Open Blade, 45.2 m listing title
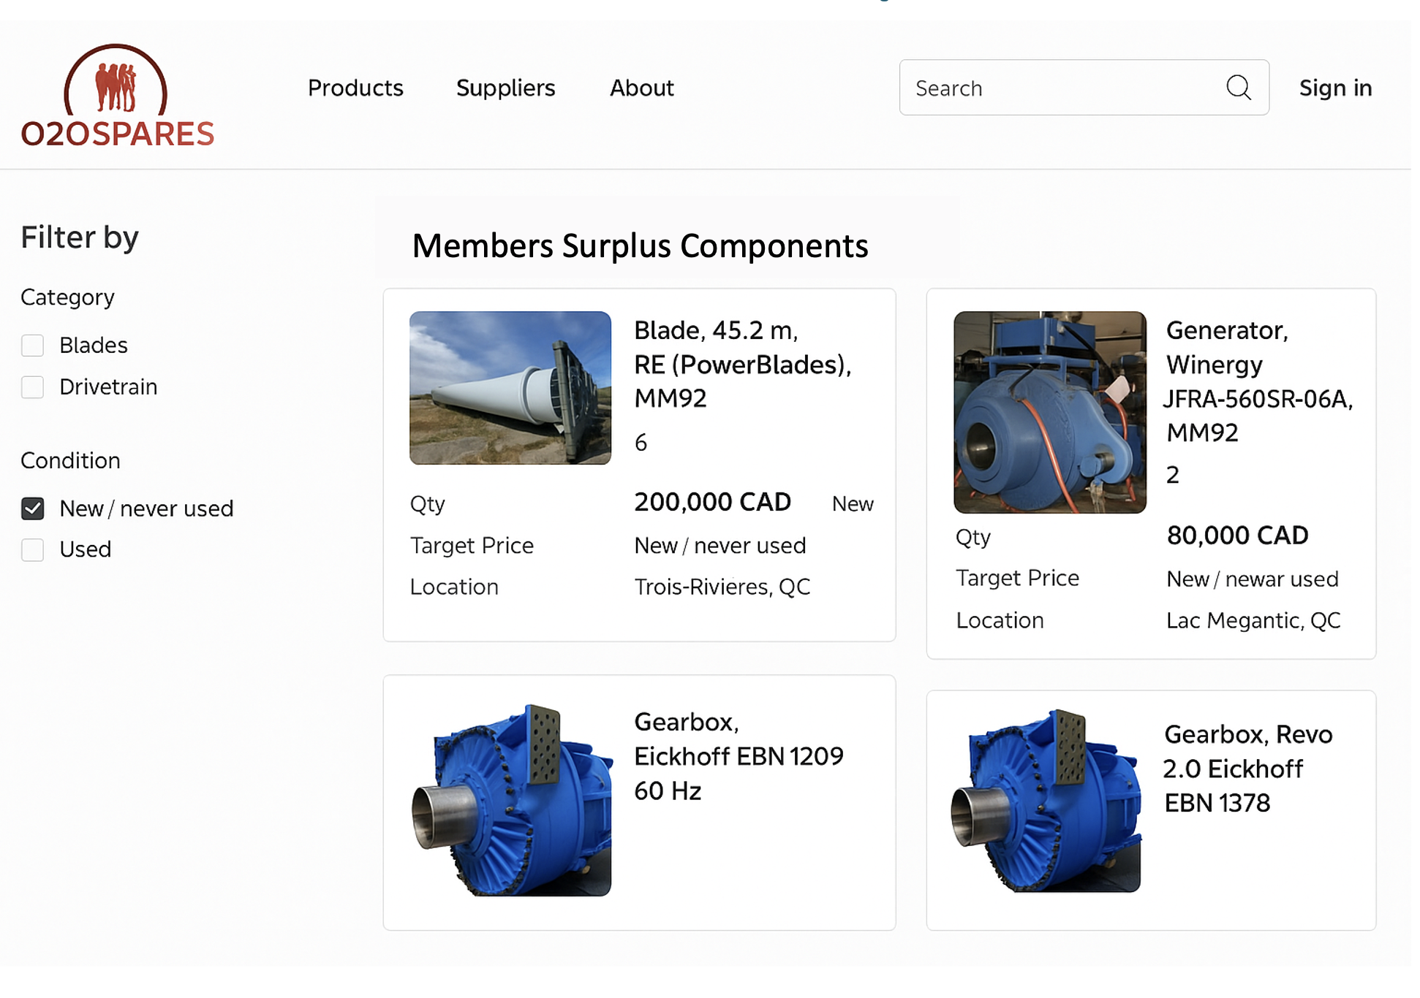This screenshot has height=998, width=1420. (x=741, y=364)
